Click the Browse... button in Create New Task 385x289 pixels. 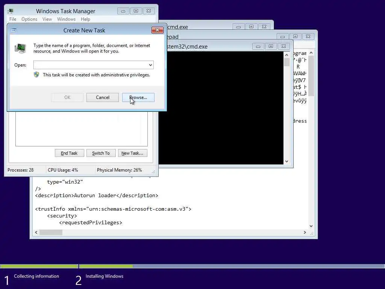click(x=138, y=97)
